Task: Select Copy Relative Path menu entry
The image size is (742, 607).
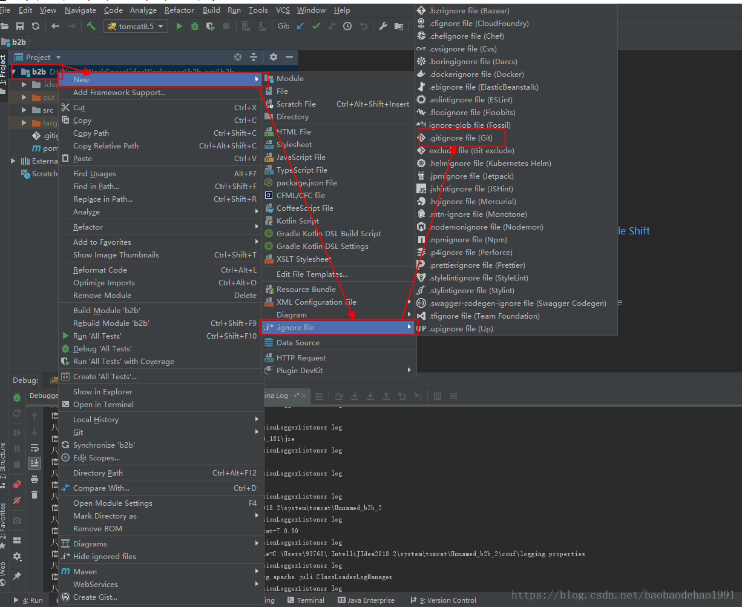Action: coord(160,145)
